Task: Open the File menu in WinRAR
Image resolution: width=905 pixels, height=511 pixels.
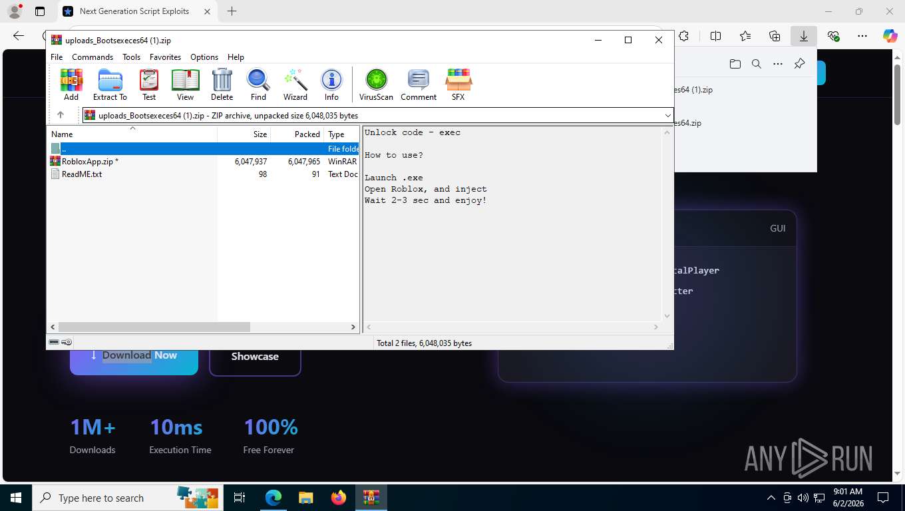Action: 57,57
